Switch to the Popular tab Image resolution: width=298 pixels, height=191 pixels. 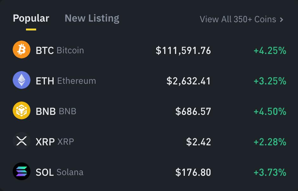(31, 18)
